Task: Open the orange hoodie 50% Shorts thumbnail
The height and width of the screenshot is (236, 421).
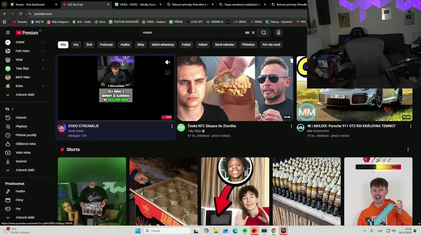Action: tap(378, 191)
